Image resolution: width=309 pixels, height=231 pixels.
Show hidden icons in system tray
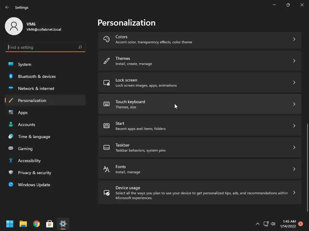coord(258,224)
